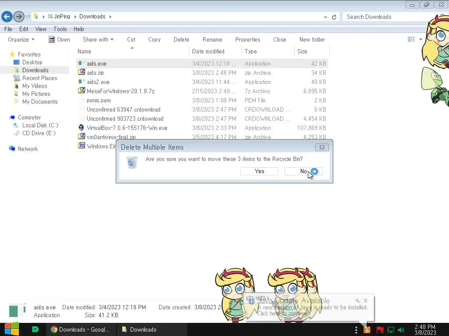The height and width of the screenshot is (336, 449).
Task: Click the vm0antivirus-final.zip archive icon
Action: click(82, 136)
